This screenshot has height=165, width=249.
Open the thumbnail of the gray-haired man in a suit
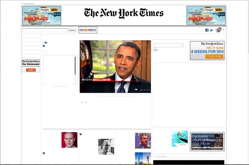click(143, 141)
